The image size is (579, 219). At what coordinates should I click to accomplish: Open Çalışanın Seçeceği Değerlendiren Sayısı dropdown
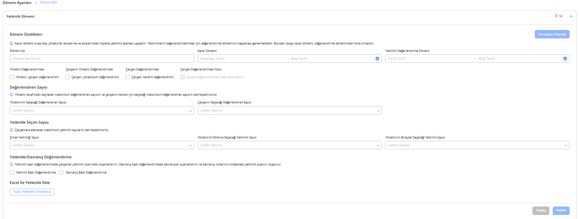pyautogui.click(x=289, y=111)
